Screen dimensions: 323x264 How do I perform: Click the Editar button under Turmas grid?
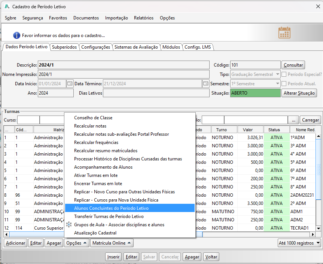36,243
